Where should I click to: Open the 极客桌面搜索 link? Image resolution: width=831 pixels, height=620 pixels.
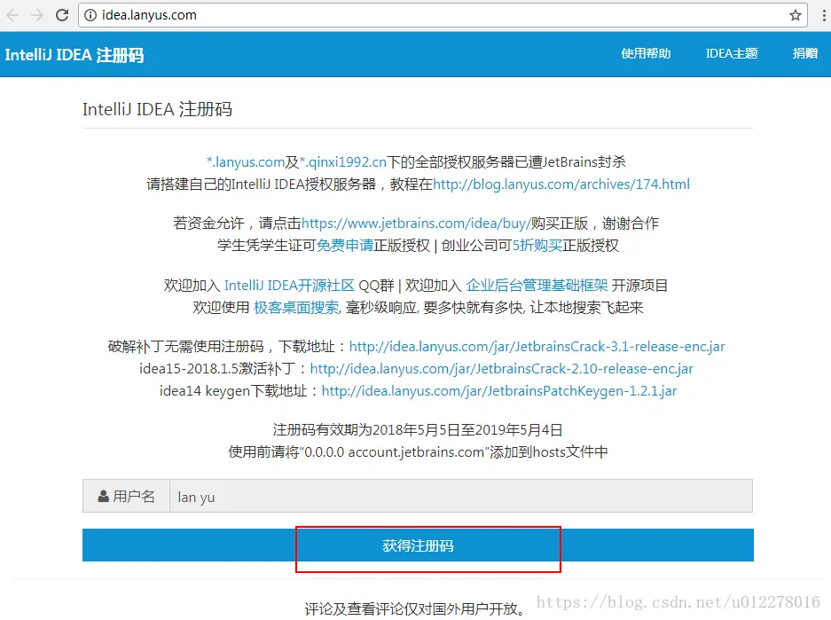coord(296,308)
